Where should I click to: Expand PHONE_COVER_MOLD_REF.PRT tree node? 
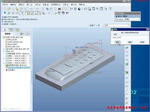point(4,49)
